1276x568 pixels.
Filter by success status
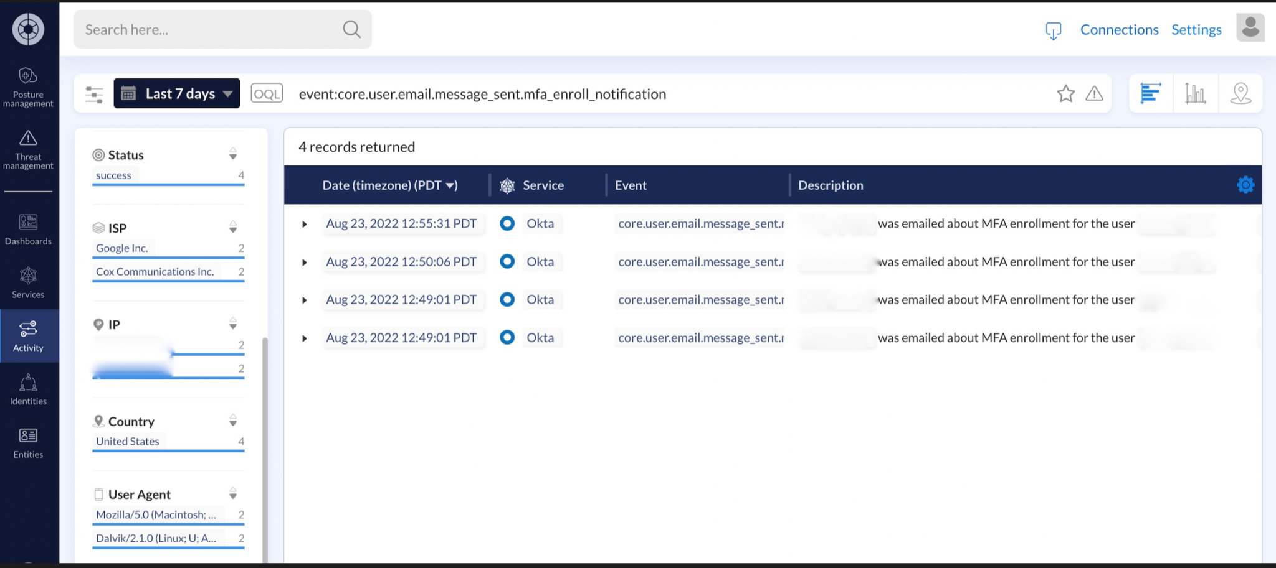(113, 175)
